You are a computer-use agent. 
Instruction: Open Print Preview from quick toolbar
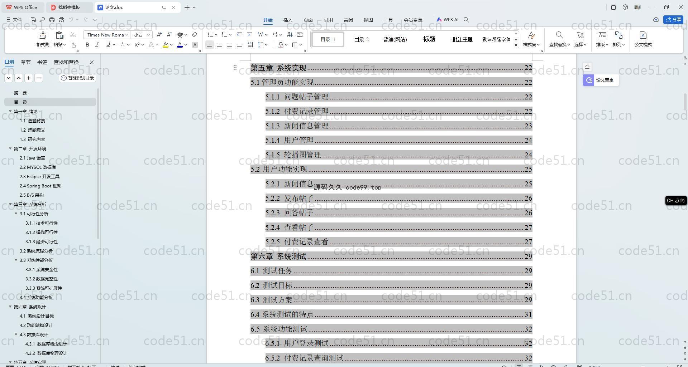point(61,20)
